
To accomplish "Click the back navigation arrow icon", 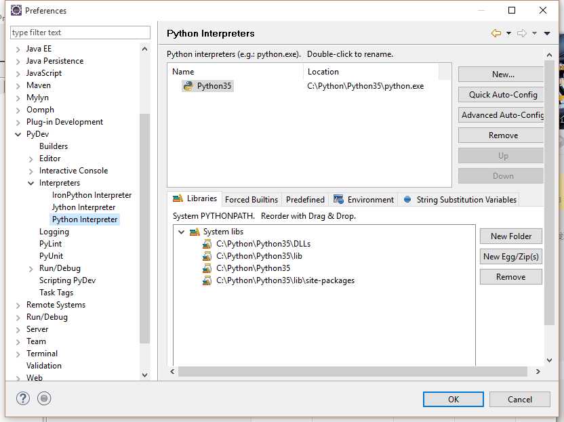I will pos(496,33).
